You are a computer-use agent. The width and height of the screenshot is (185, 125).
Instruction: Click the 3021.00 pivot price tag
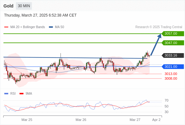click(173, 67)
